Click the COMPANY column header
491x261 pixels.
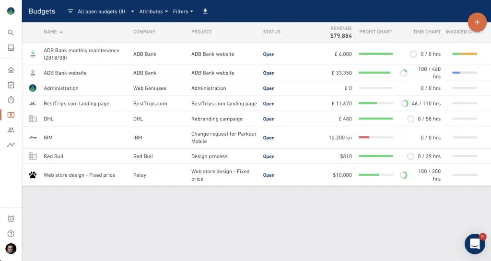[x=144, y=32]
